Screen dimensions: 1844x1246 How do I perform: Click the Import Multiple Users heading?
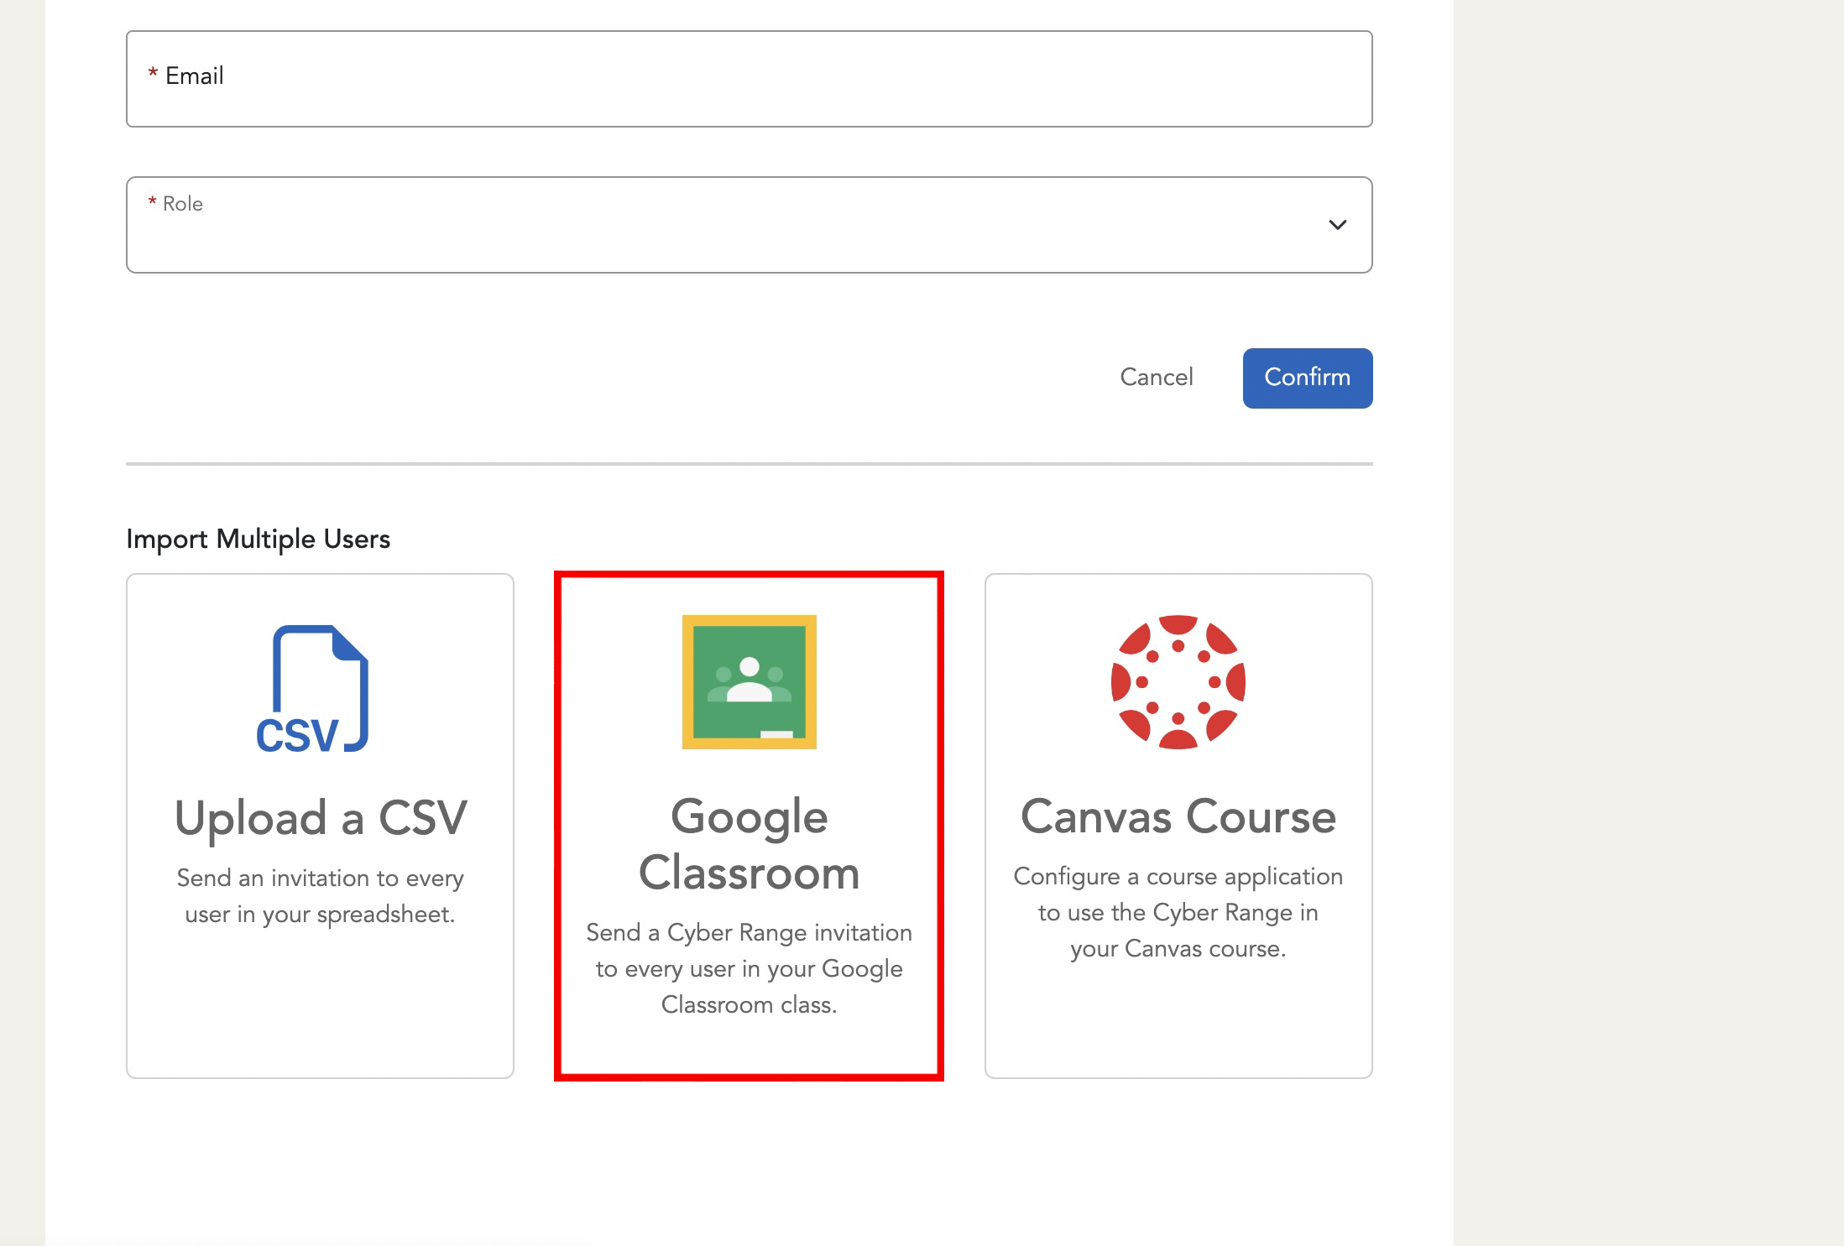coord(259,539)
